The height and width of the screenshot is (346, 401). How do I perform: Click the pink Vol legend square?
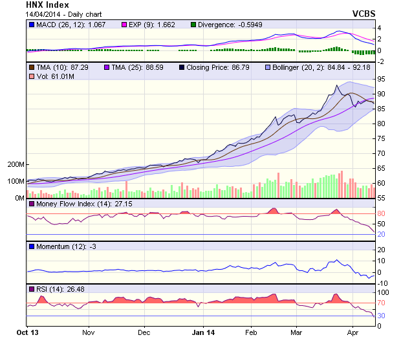tap(32, 77)
